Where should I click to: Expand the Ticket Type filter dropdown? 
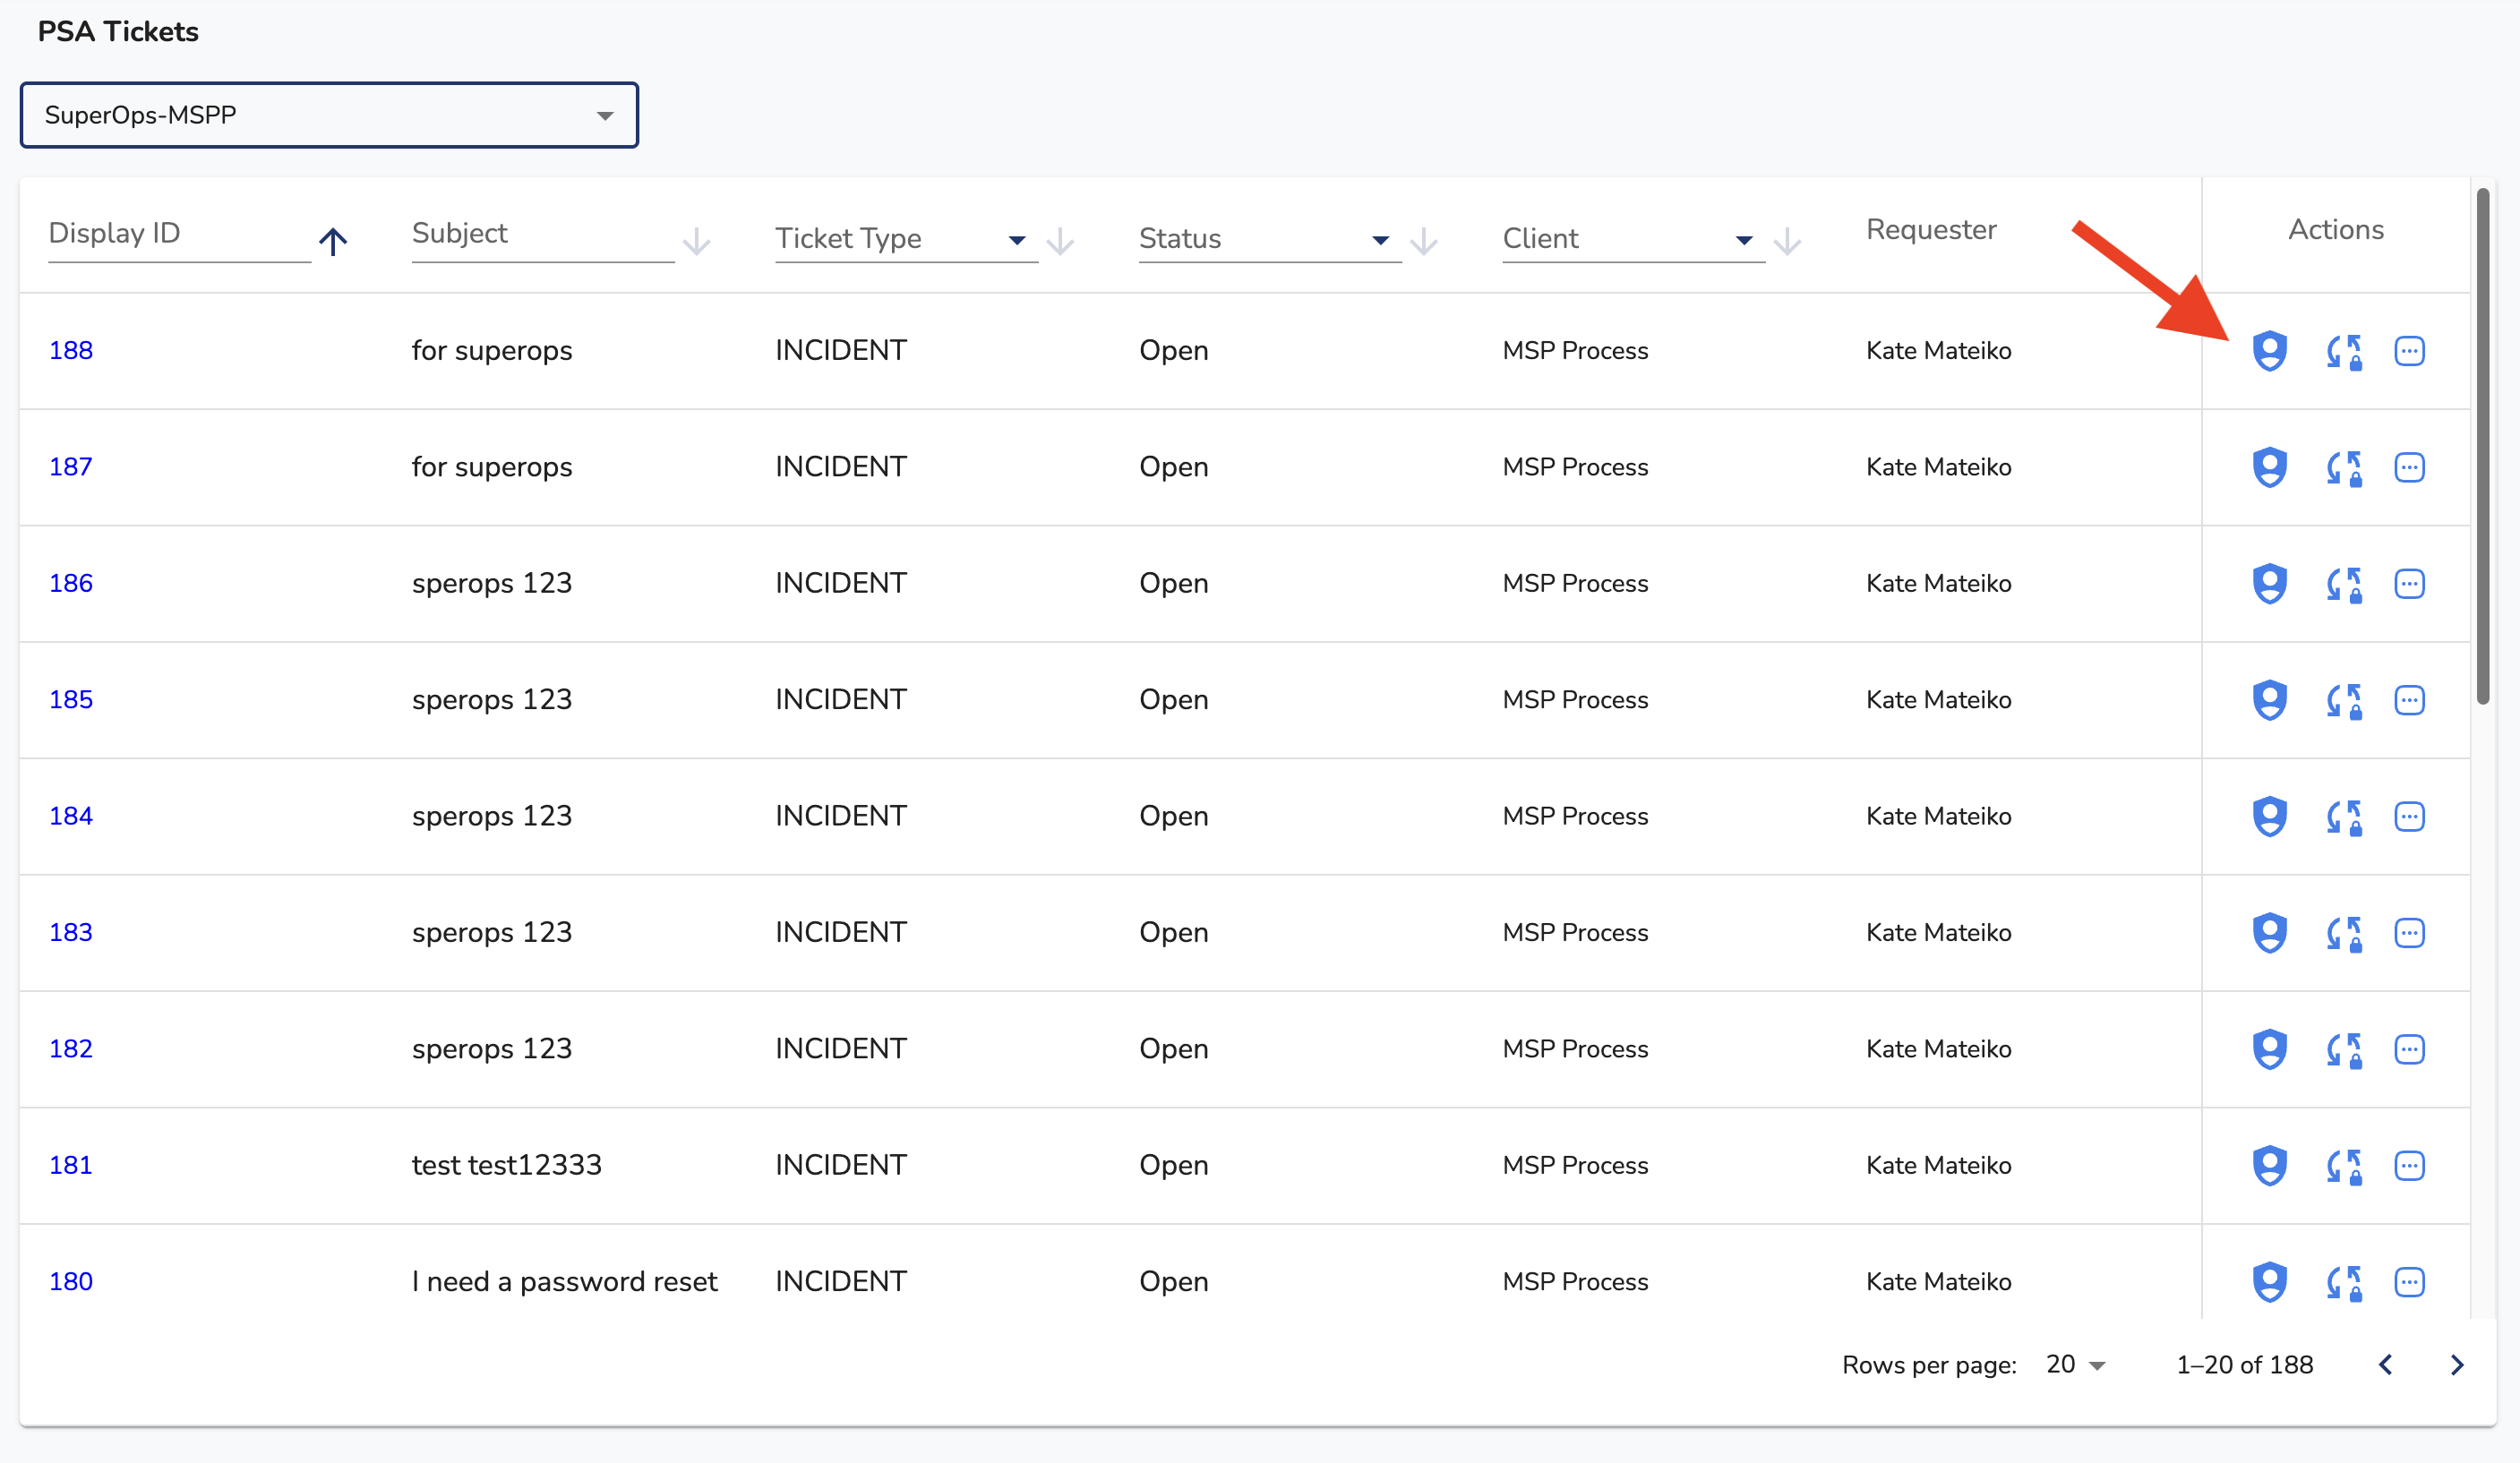(x=1016, y=240)
